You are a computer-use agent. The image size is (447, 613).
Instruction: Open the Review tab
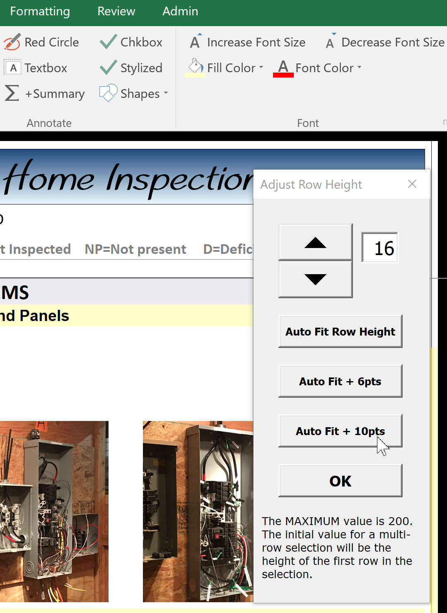(x=116, y=11)
